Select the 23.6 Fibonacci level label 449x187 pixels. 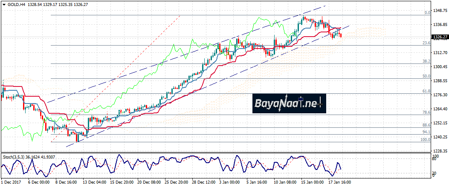click(x=426, y=43)
